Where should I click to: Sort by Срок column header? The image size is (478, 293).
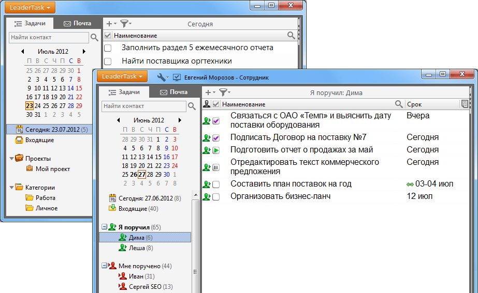[414, 104]
